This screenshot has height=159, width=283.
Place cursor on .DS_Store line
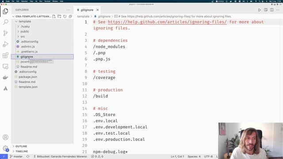coord(104,115)
